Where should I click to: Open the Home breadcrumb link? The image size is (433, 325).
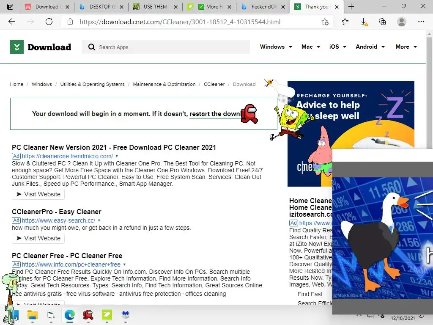(16, 84)
